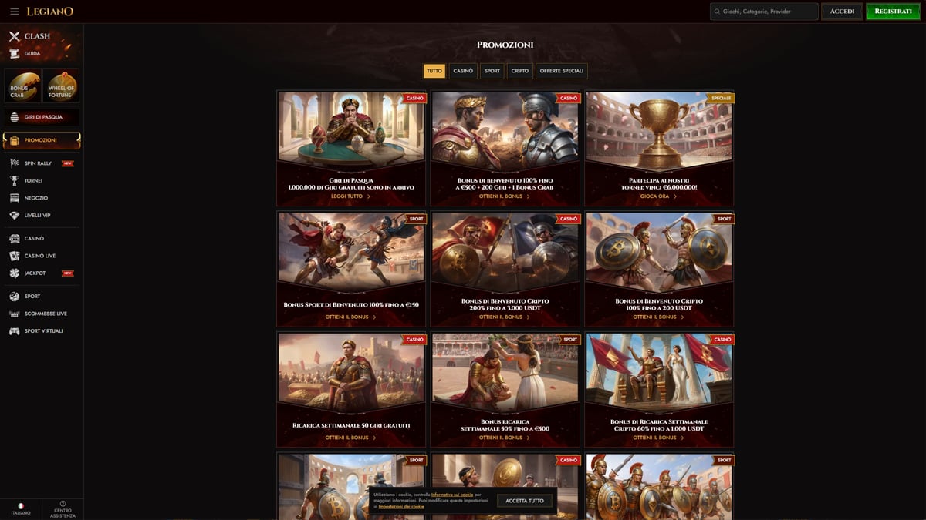Switch to the Cripto filter tab
This screenshot has width=926, height=520.
tap(520, 71)
